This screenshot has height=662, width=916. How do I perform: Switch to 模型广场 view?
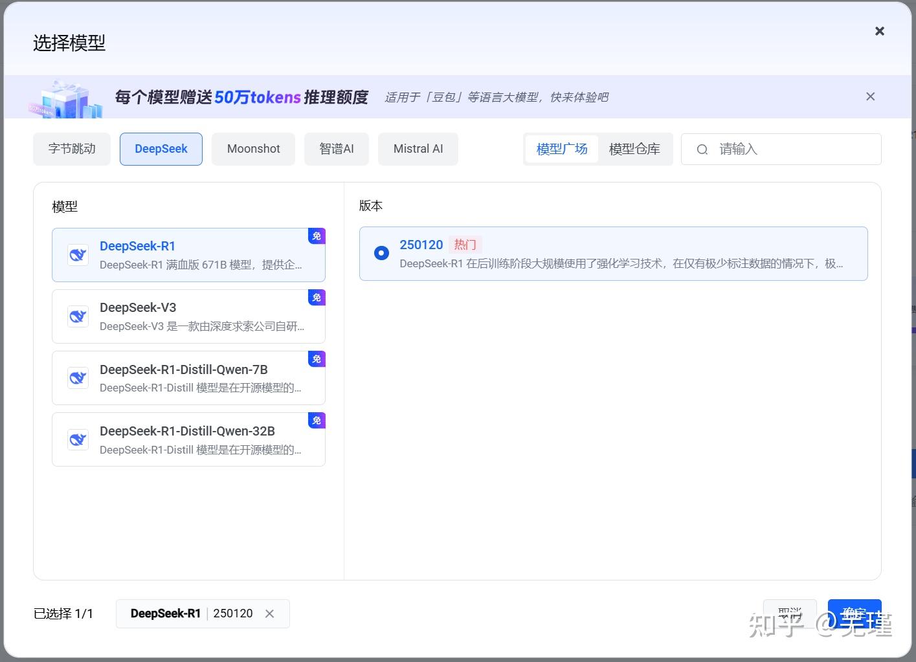[561, 149]
